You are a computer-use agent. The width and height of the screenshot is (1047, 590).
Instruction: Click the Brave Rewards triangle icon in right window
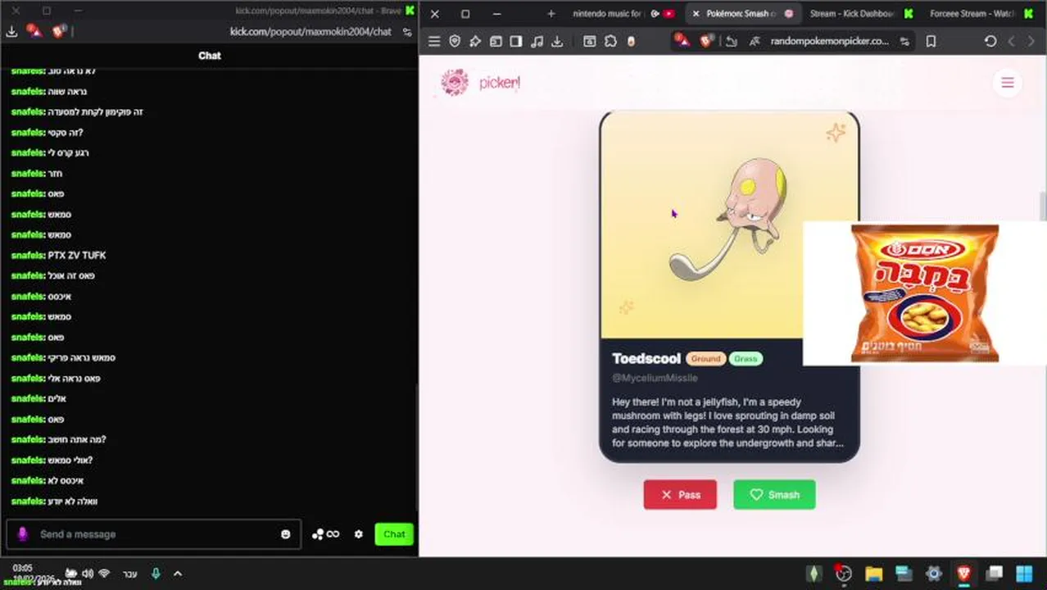[x=682, y=40]
